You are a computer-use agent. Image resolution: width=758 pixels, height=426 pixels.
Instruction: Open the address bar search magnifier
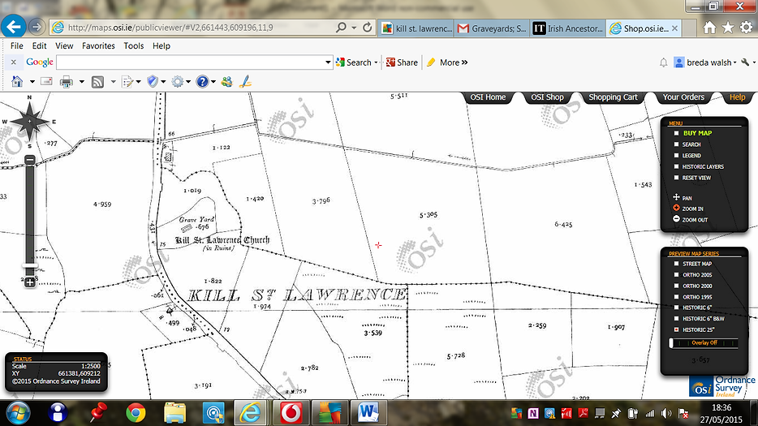(342, 28)
